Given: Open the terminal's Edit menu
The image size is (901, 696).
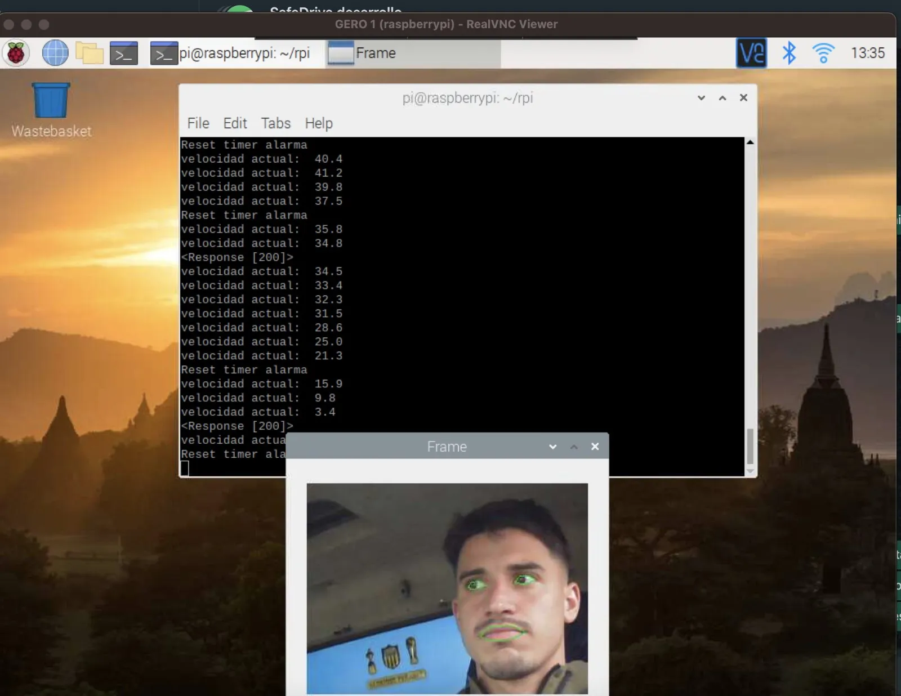Looking at the screenshot, I should pos(235,123).
